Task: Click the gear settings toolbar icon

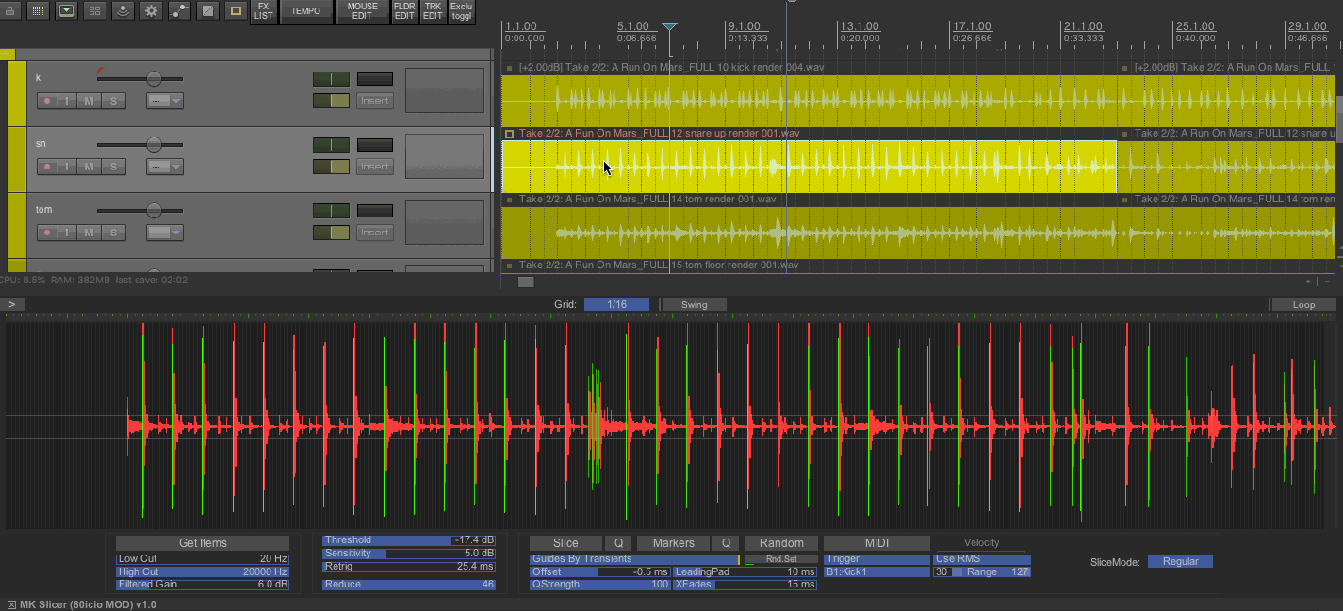Action: (x=151, y=11)
